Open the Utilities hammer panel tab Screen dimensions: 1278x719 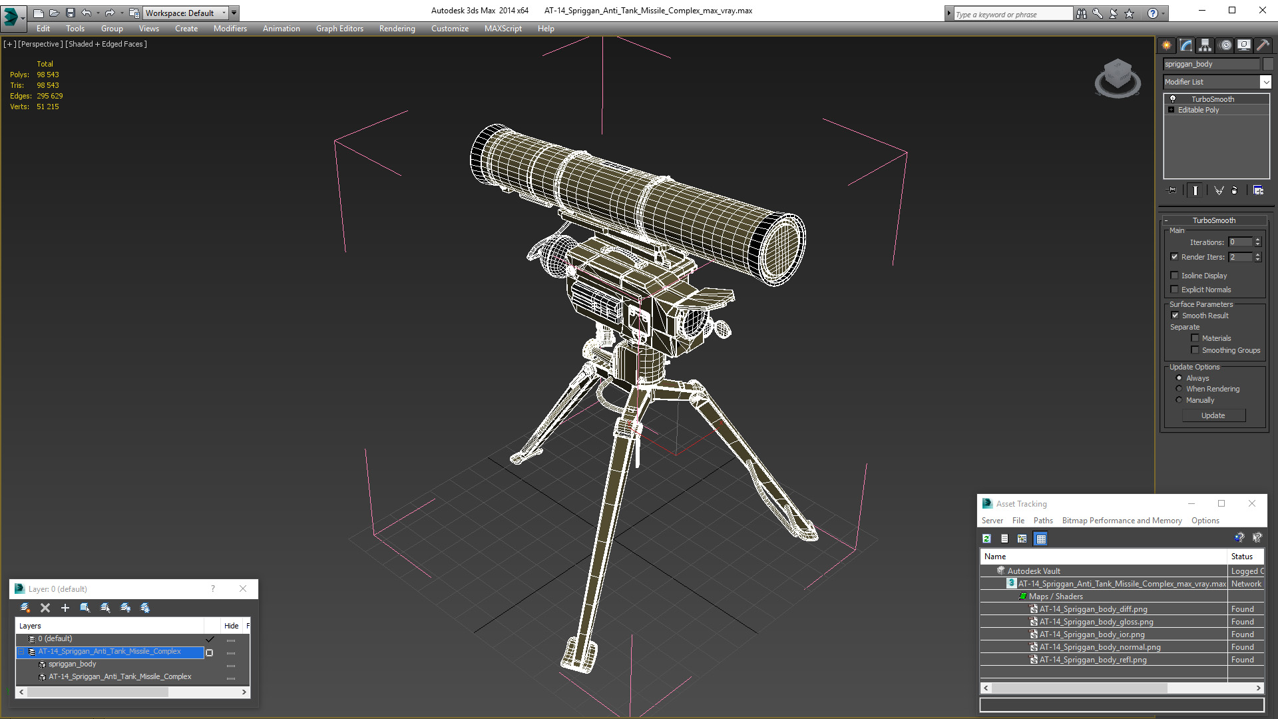tap(1263, 45)
